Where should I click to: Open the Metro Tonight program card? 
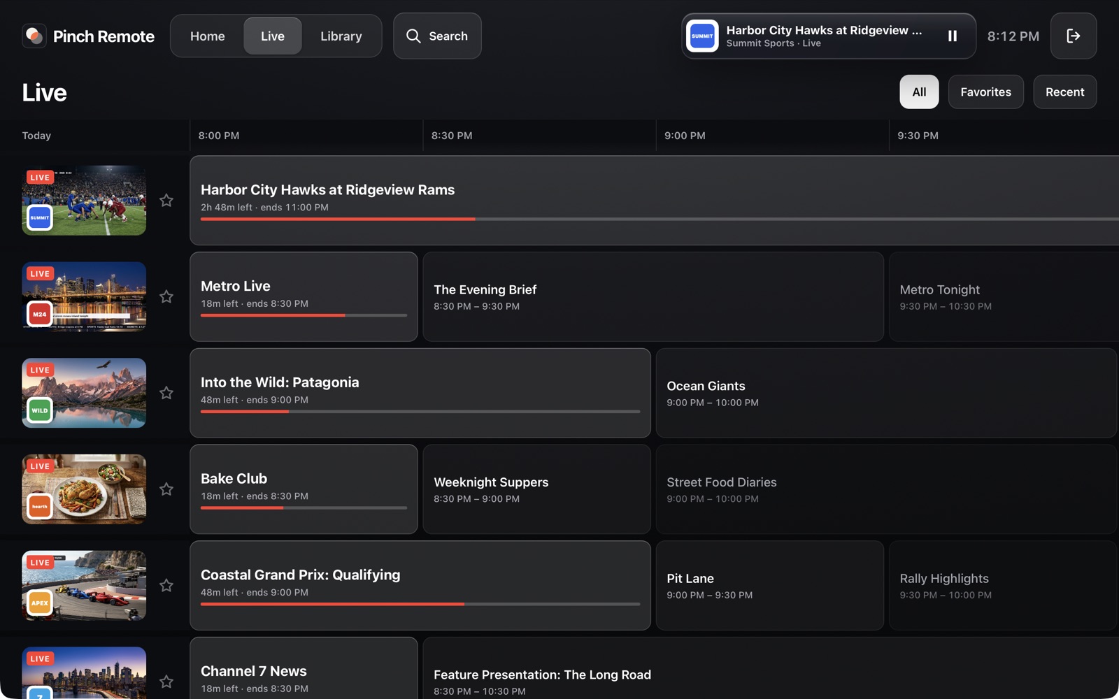click(1004, 297)
